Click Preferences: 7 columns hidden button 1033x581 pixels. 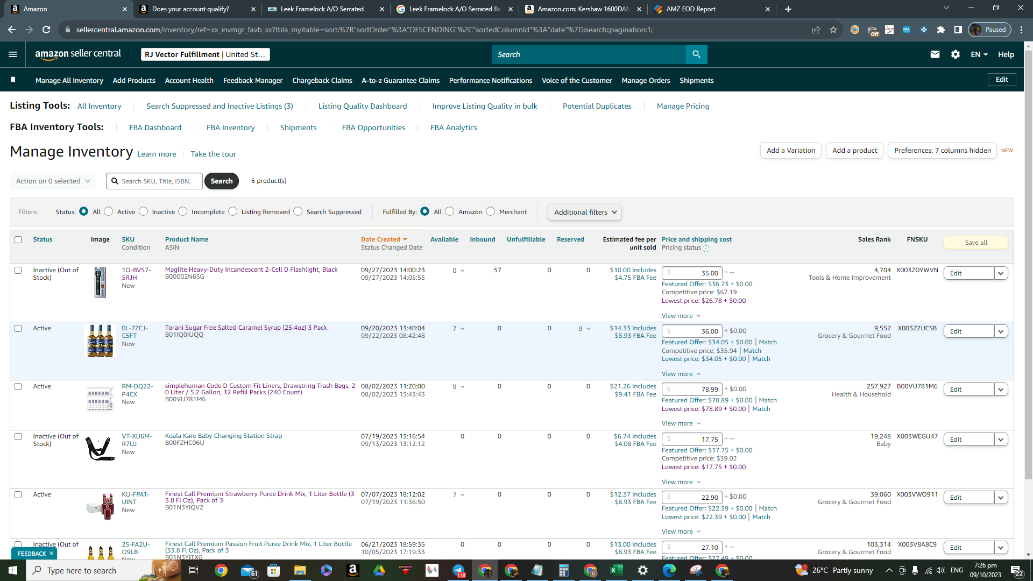[x=943, y=150]
